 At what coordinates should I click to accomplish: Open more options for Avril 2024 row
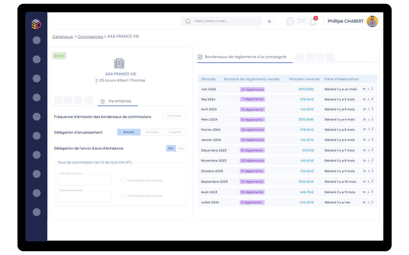click(372, 109)
